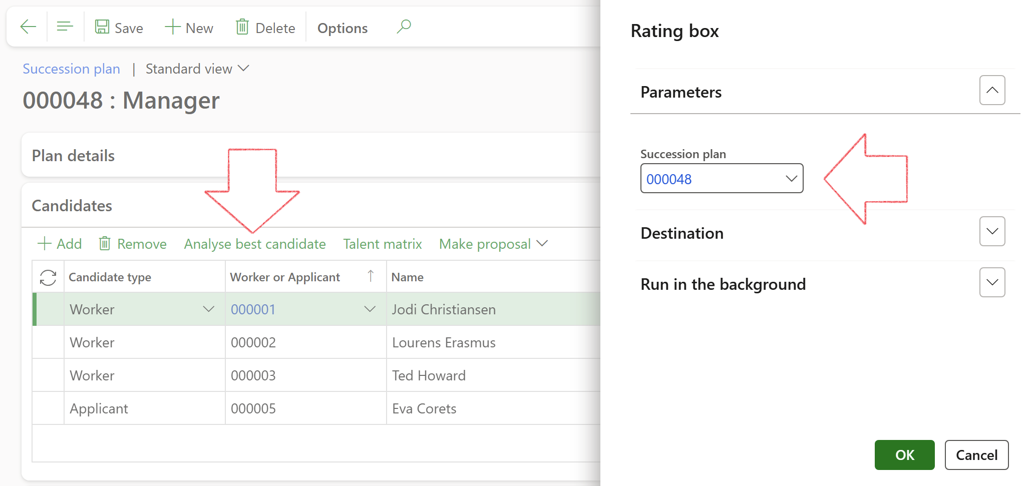Viewport: 1036px width, 486px height.
Task: Open the Succession plan breadcrumb link
Action: (72, 69)
